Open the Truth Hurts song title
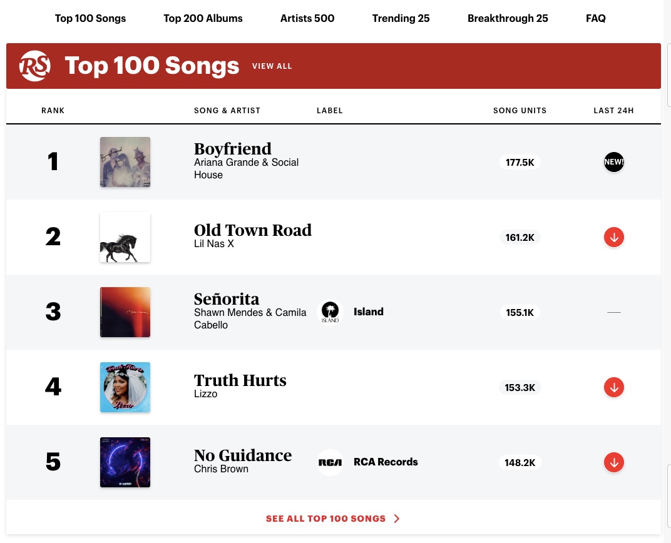Screen dimensions: 671x543 tap(240, 380)
